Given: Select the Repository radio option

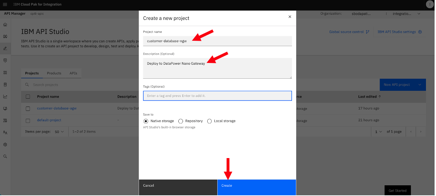Looking at the screenshot, I should pyautogui.click(x=180, y=121).
